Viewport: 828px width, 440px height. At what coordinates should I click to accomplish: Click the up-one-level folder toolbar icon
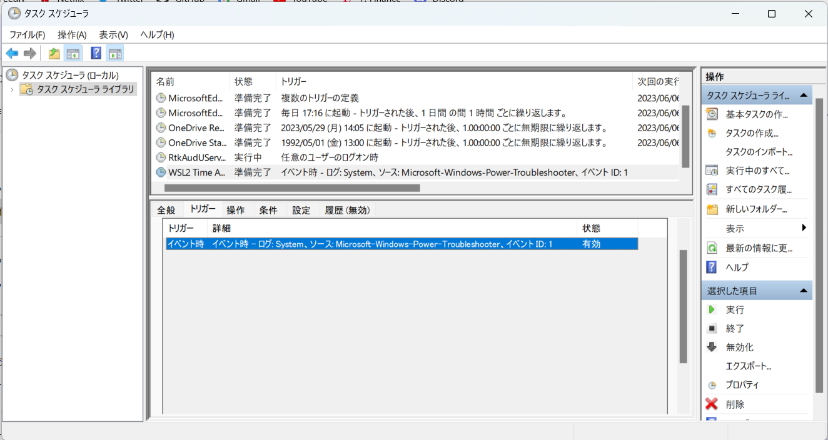(54, 54)
